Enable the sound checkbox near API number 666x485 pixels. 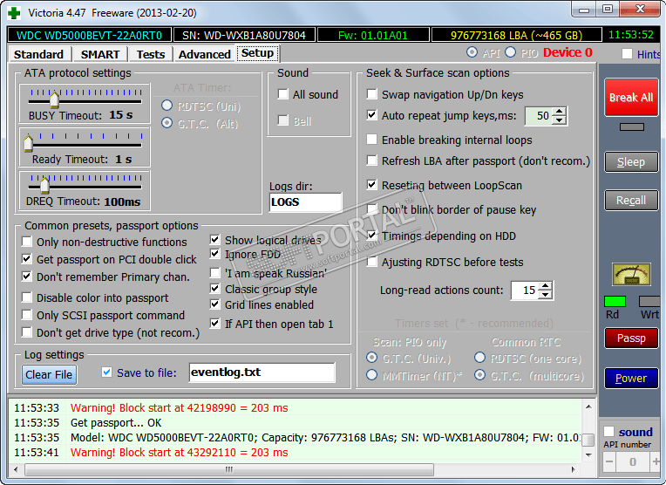pos(608,432)
